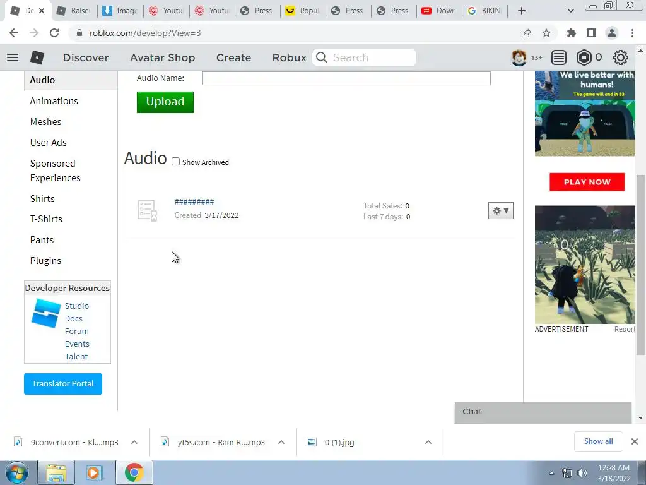Close the downloads bar
This screenshot has width=646, height=485.
point(635,441)
